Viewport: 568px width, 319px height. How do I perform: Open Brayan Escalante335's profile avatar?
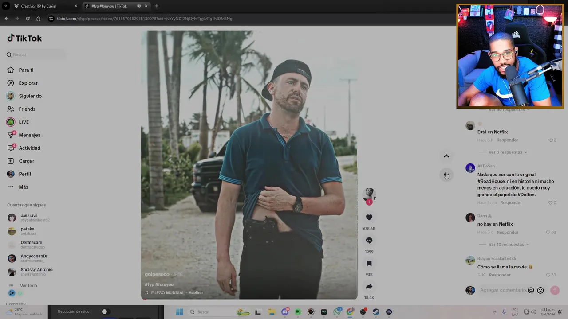point(470,261)
